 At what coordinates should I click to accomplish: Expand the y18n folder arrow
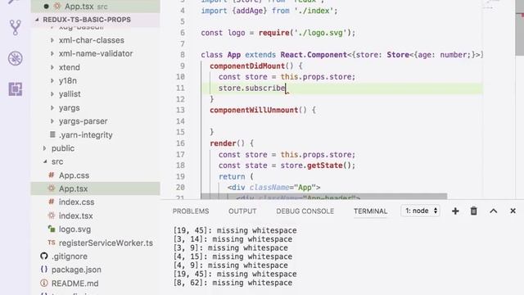[52, 80]
